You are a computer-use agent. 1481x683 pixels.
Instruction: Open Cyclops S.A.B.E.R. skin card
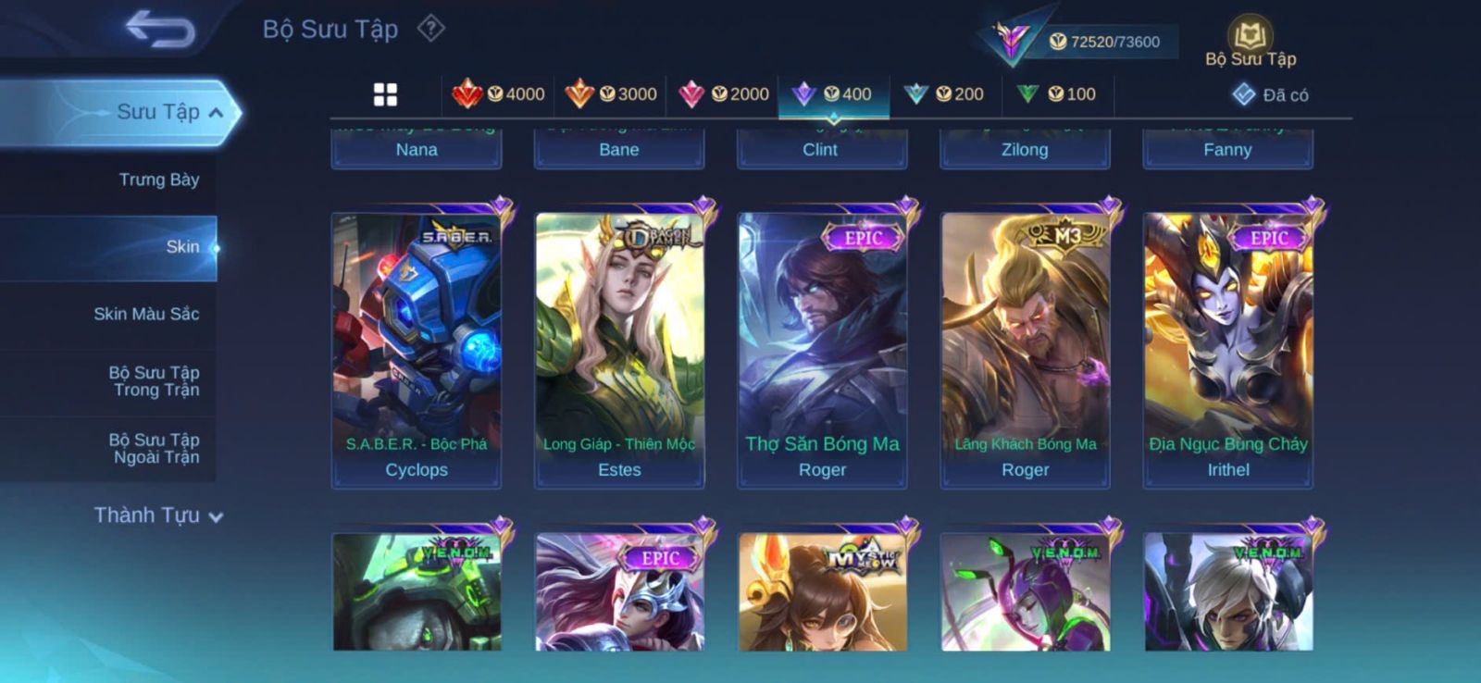[x=417, y=349]
